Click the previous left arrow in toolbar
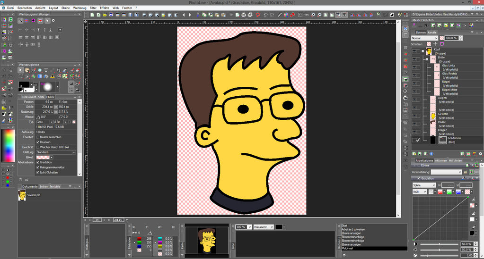The image size is (484, 259). click(x=184, y=15)
